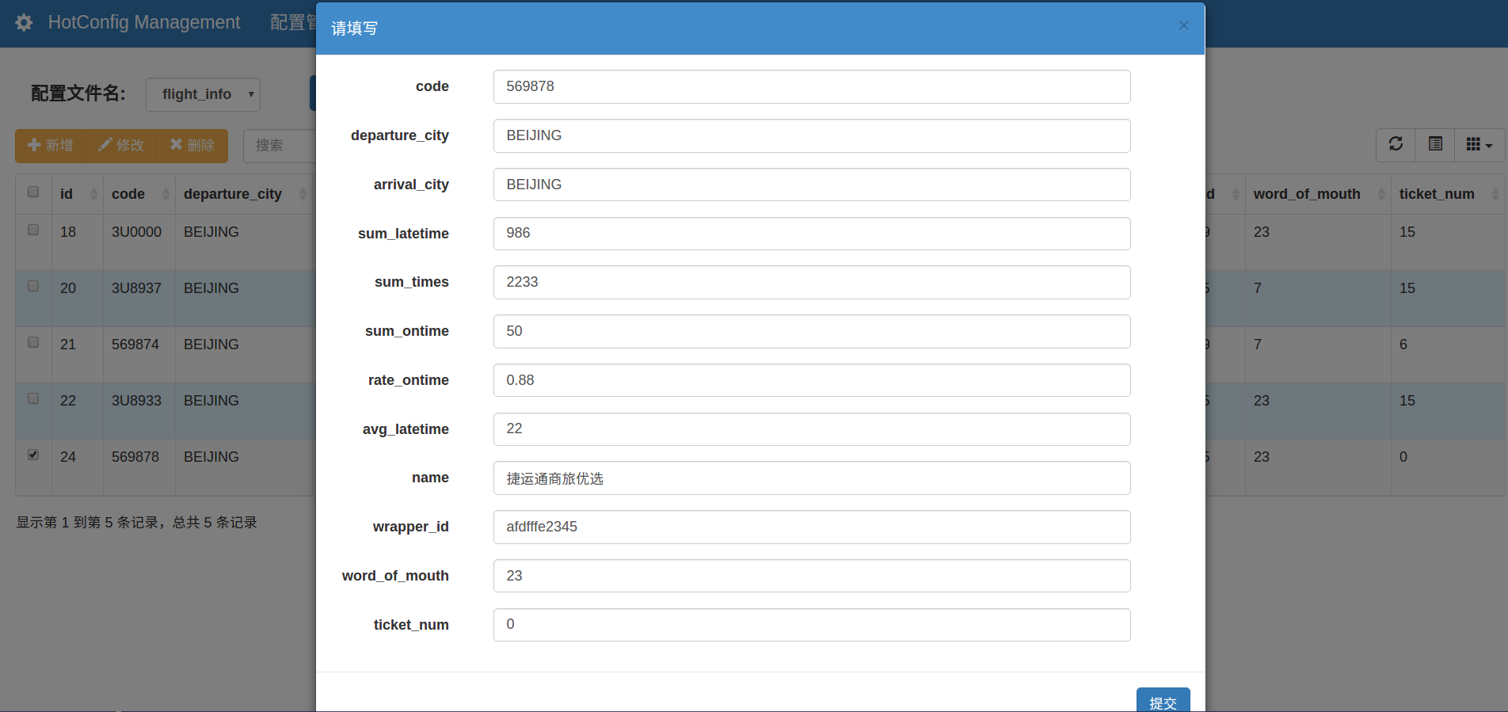Viewport: 1508px width, 712px height.
Task: Click the refresh table icon
Action: pyautogui.click(x=1396, y=144)
